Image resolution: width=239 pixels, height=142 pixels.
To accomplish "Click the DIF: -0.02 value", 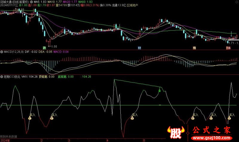I will 31,52.
